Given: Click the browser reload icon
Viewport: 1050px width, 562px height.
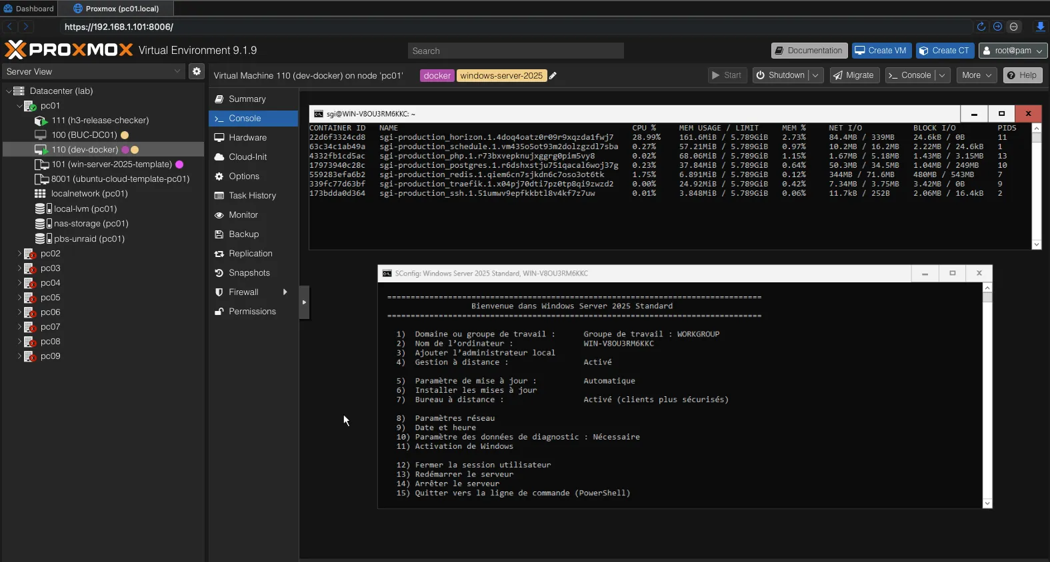Looking at the screenshot, I should pos(981,27).
